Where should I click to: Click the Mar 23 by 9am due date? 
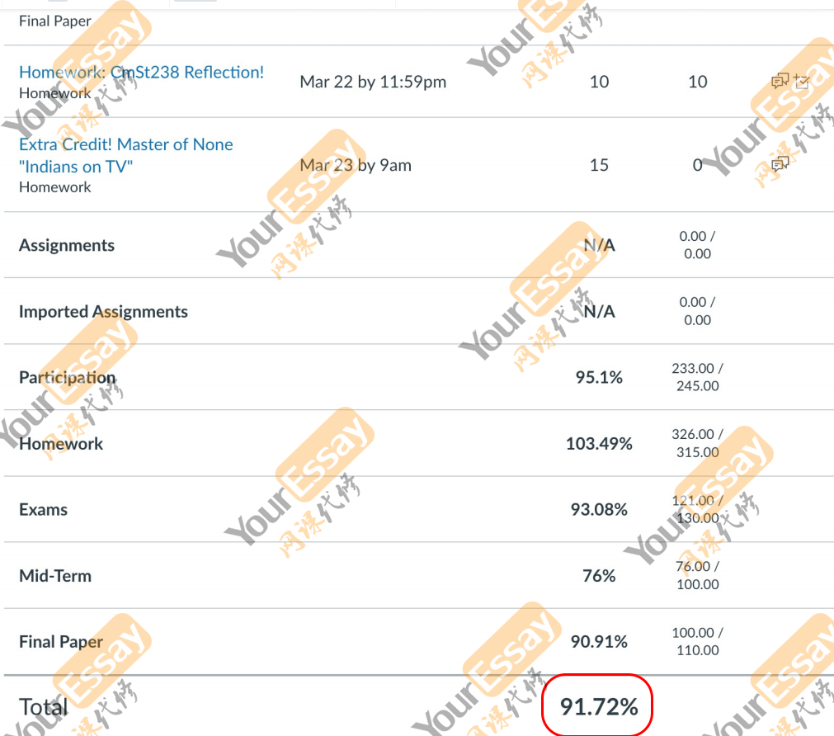(356, 165)
